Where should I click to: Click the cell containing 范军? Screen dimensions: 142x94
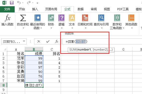(x=16, y=58)
